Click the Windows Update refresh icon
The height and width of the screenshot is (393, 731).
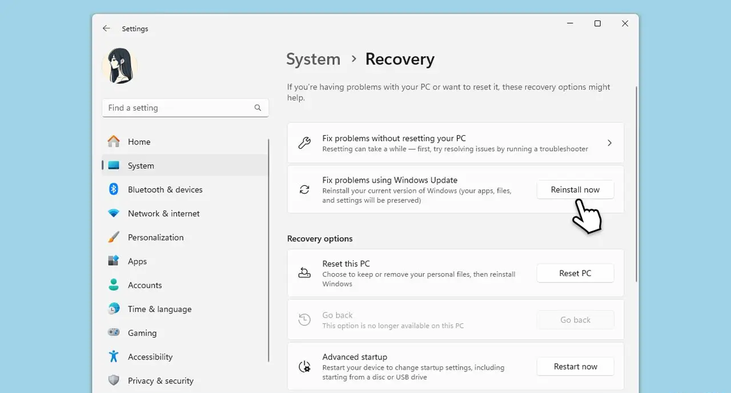click(x=305, y=189)
